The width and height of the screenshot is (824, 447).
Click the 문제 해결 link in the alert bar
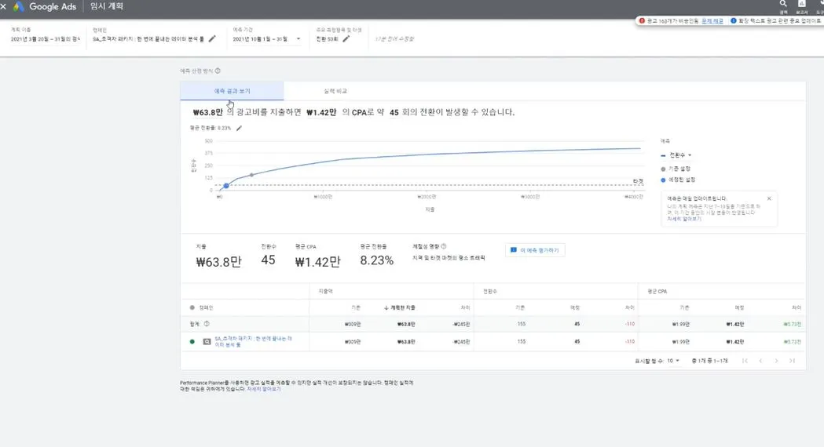(712, 21)
